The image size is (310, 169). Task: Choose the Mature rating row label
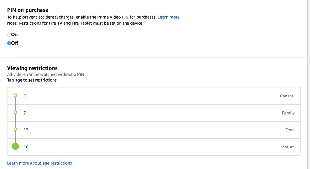[x=288, y=147]
